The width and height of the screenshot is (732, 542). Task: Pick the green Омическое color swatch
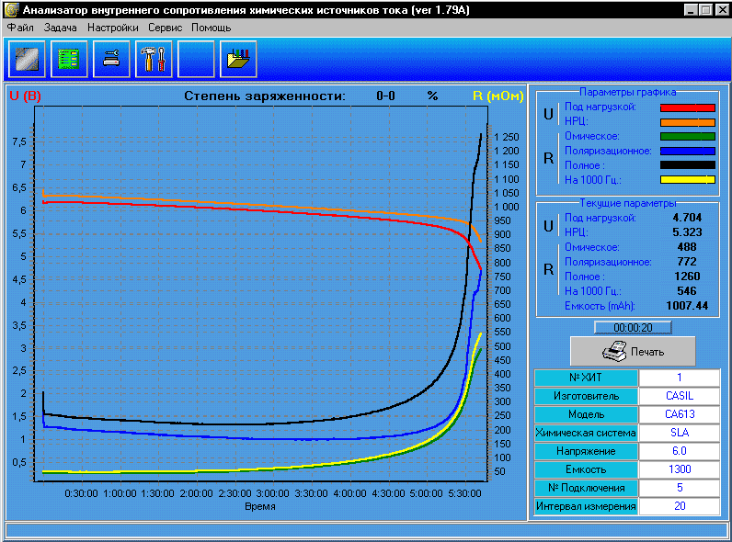[x=688, y=137]
